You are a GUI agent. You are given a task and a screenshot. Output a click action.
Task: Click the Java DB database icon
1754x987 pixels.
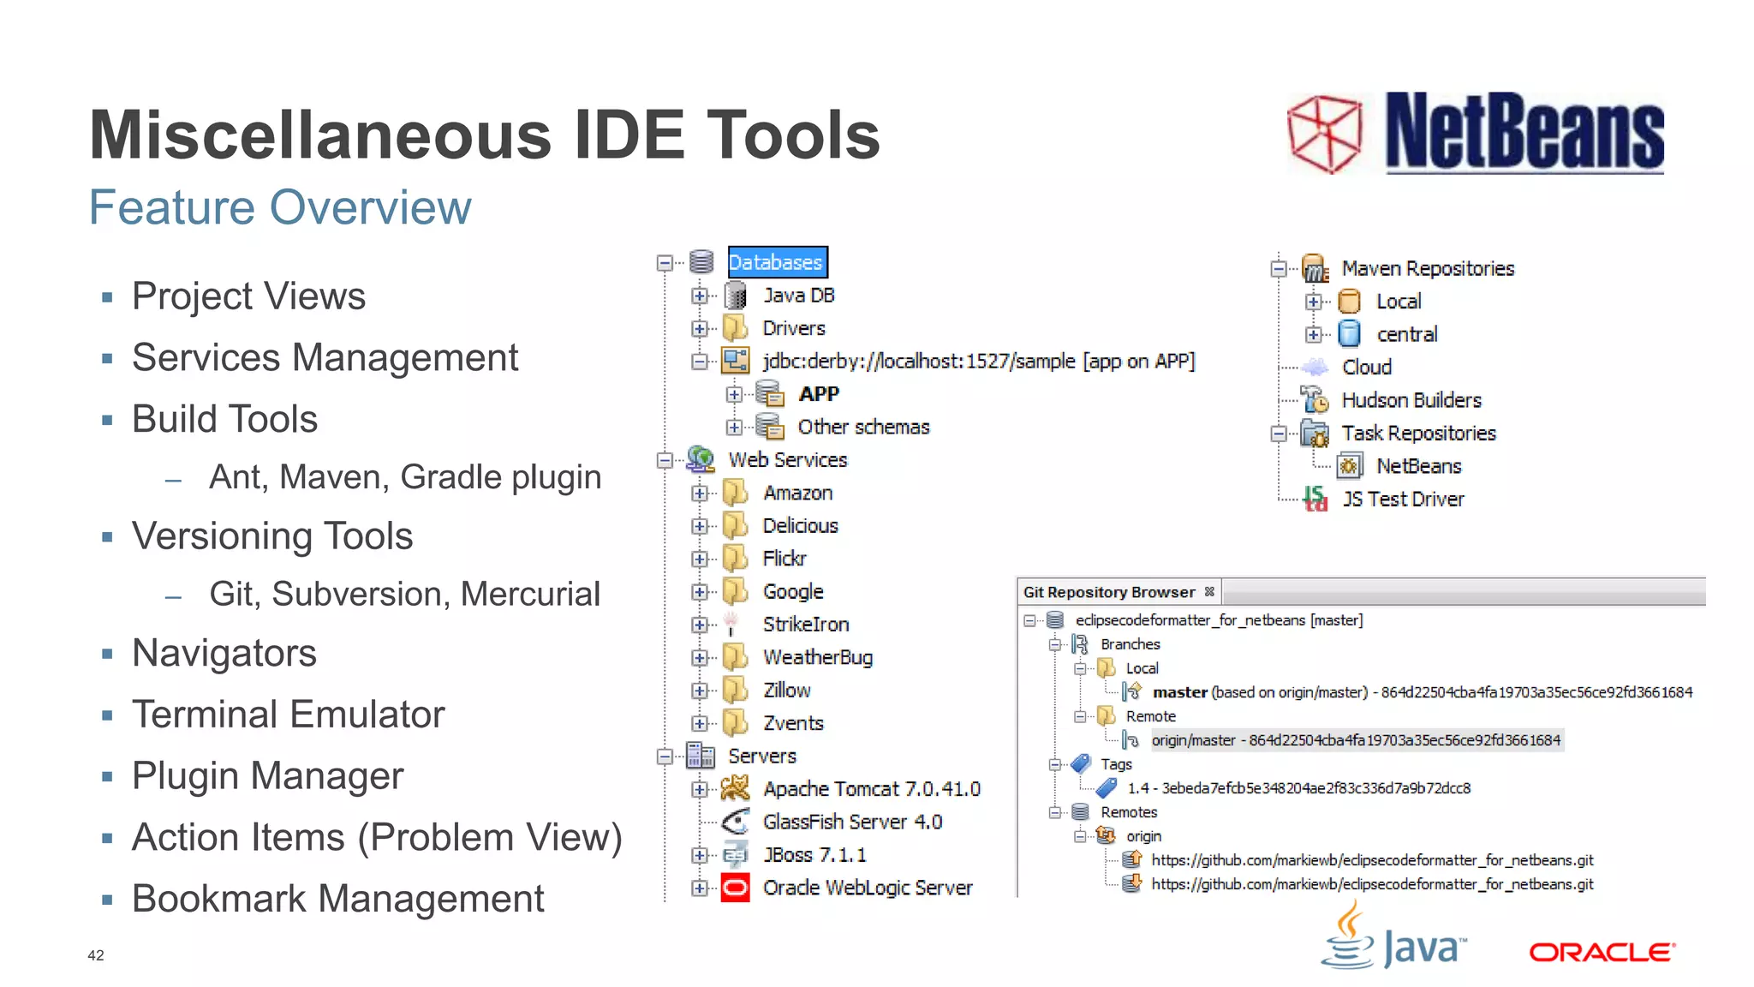[735, 296]
